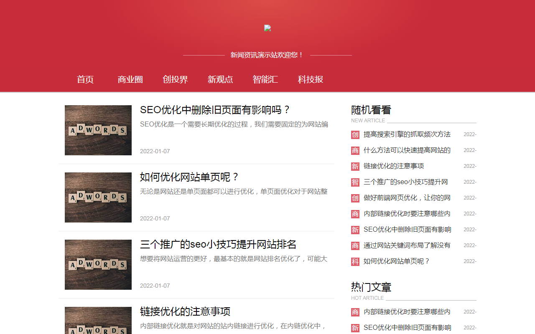This screenshot has width=535, height=334.
Task: Click summary text 想要将网站运营的更好
Action: pyautogui.click(x=234, y=259)
